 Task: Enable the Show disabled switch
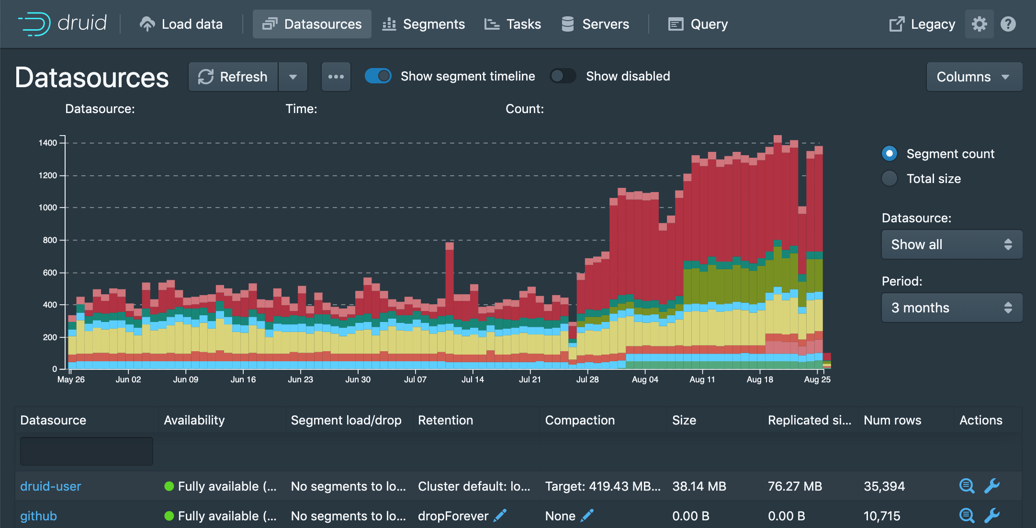(x=563, y=76)
